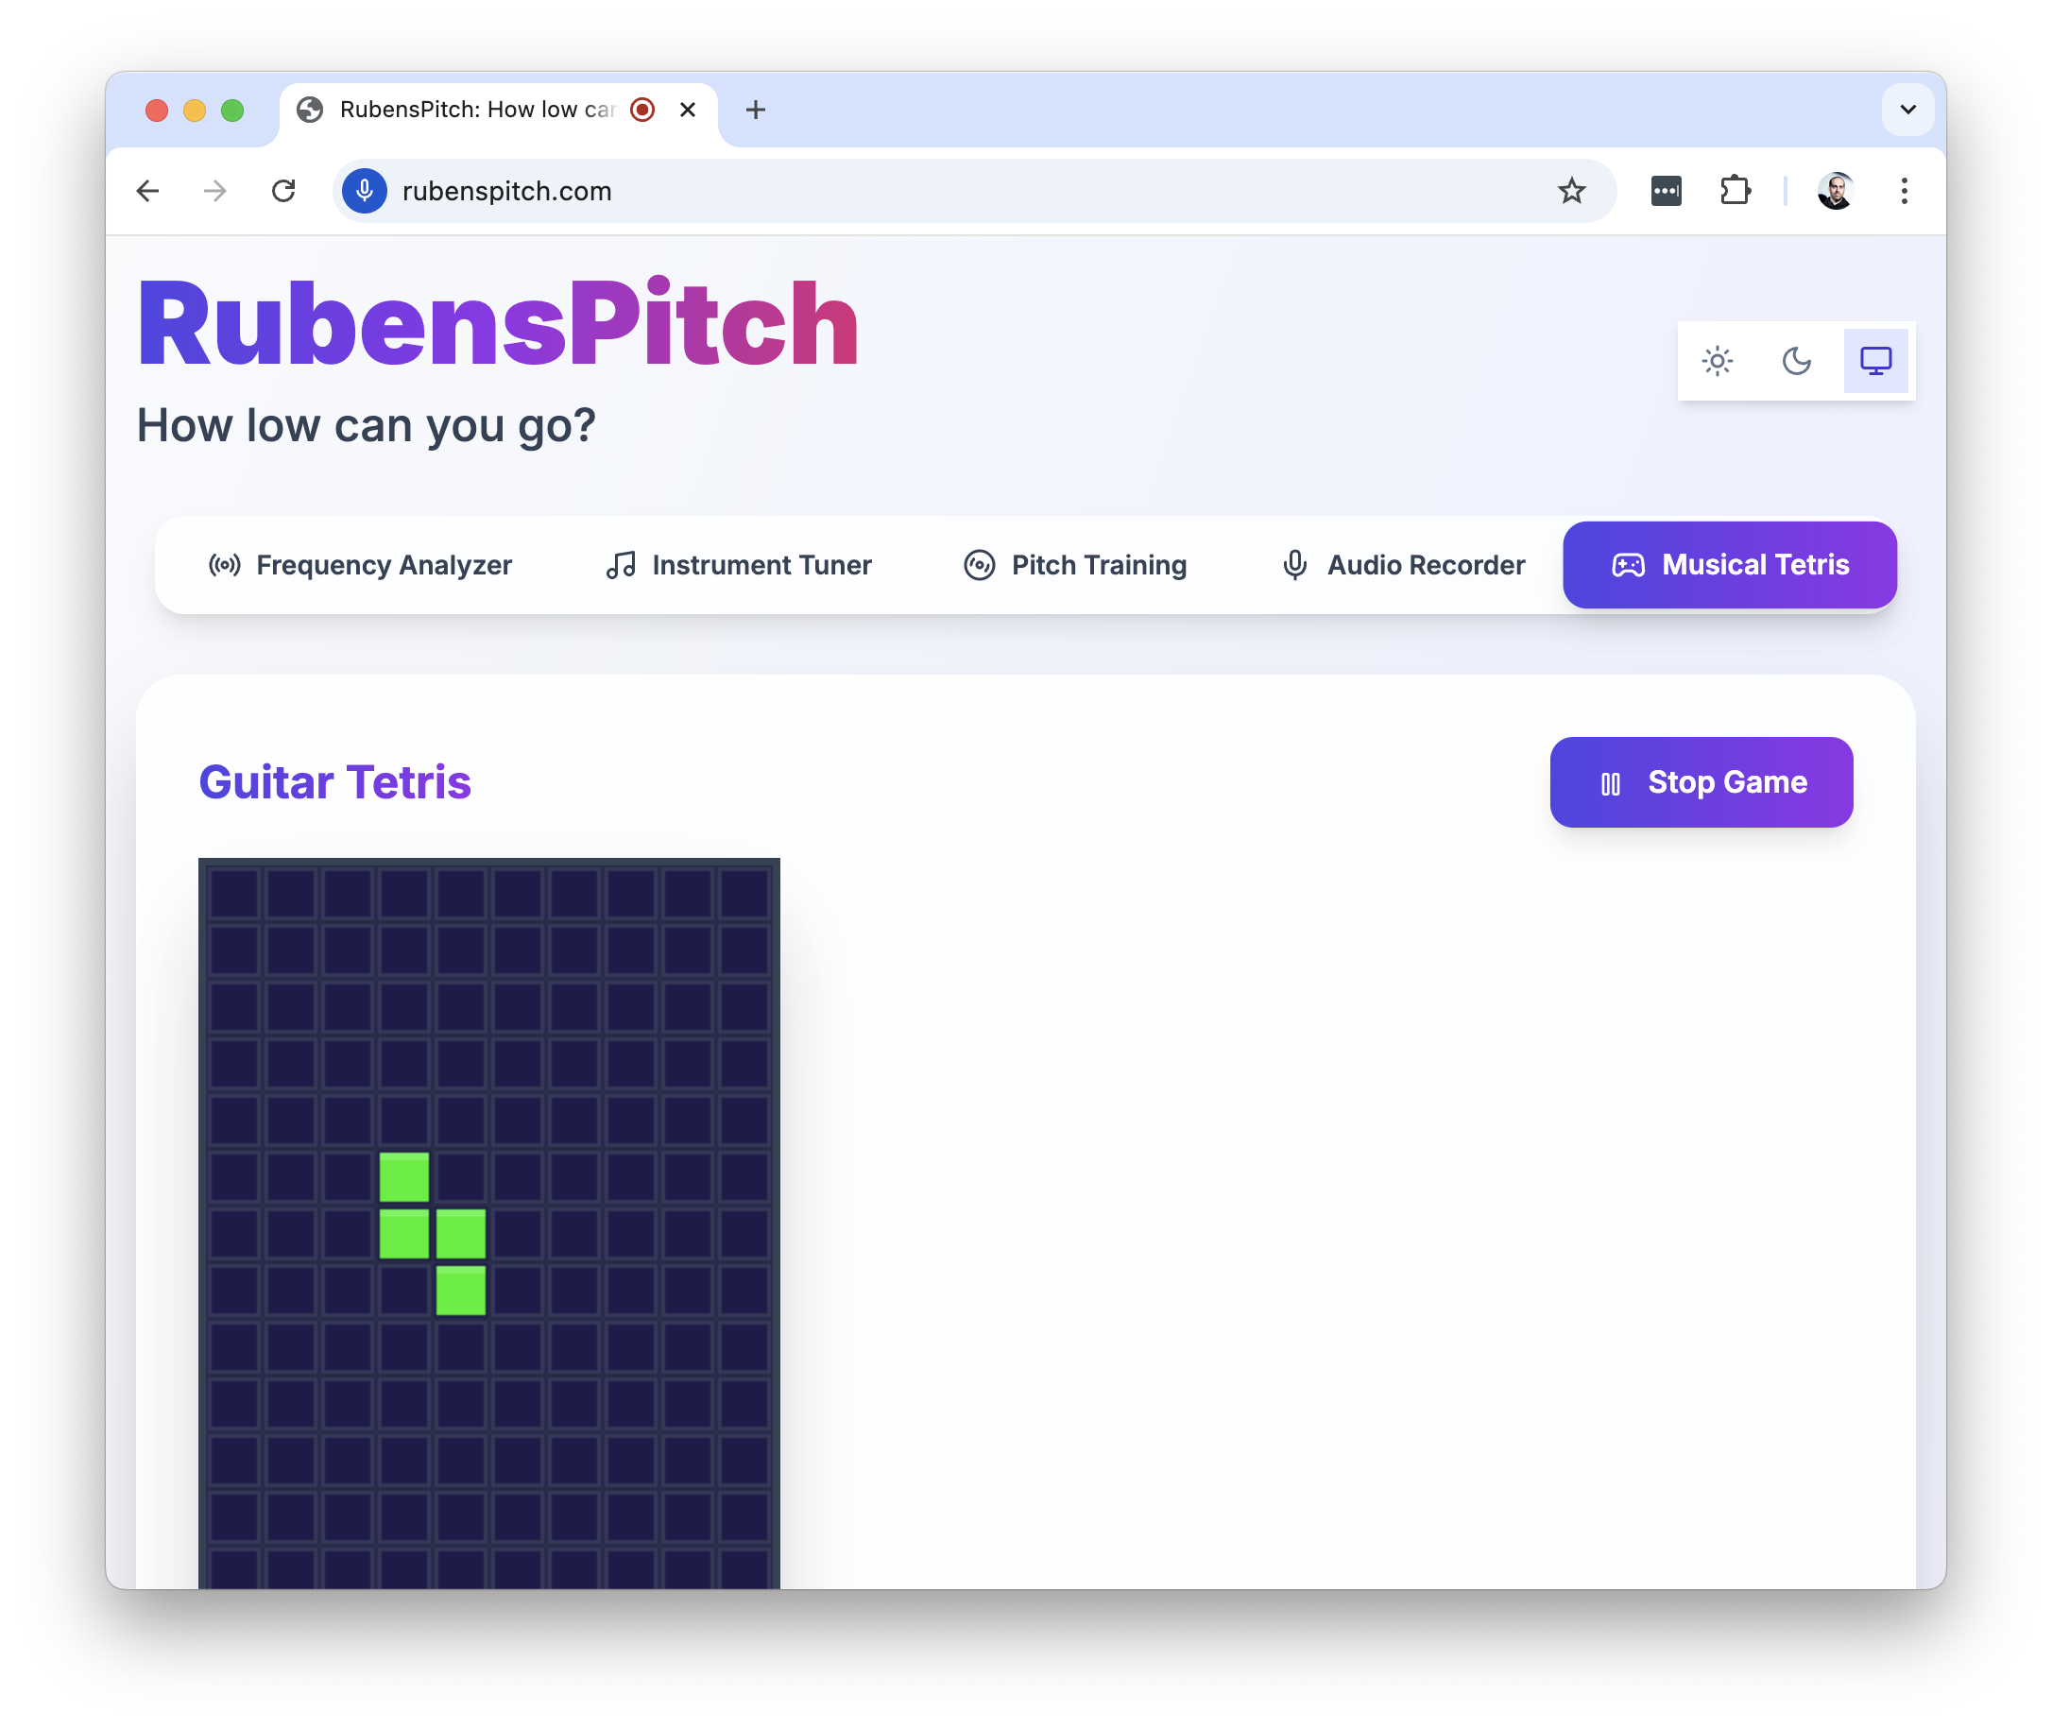Close the RubensPitch tab

pyautogui.click(x=688, y=110)
